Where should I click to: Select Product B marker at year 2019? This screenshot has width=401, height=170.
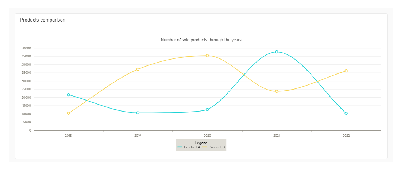138,69
